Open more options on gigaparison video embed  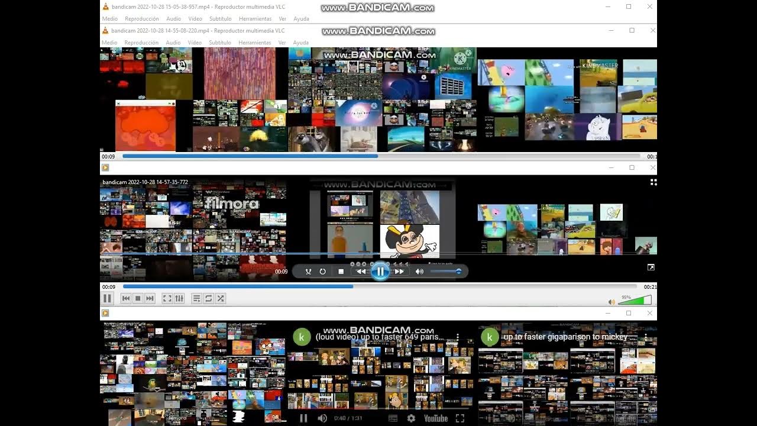(646, 337)
